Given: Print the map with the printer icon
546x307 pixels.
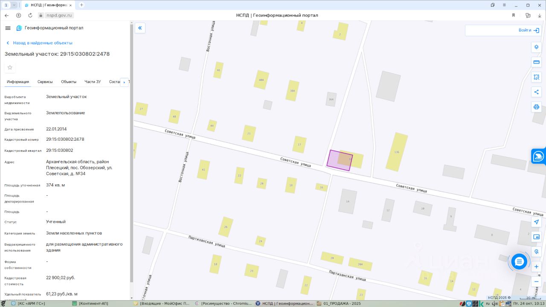Looking at the screenshot, I should tap(536, 107).
